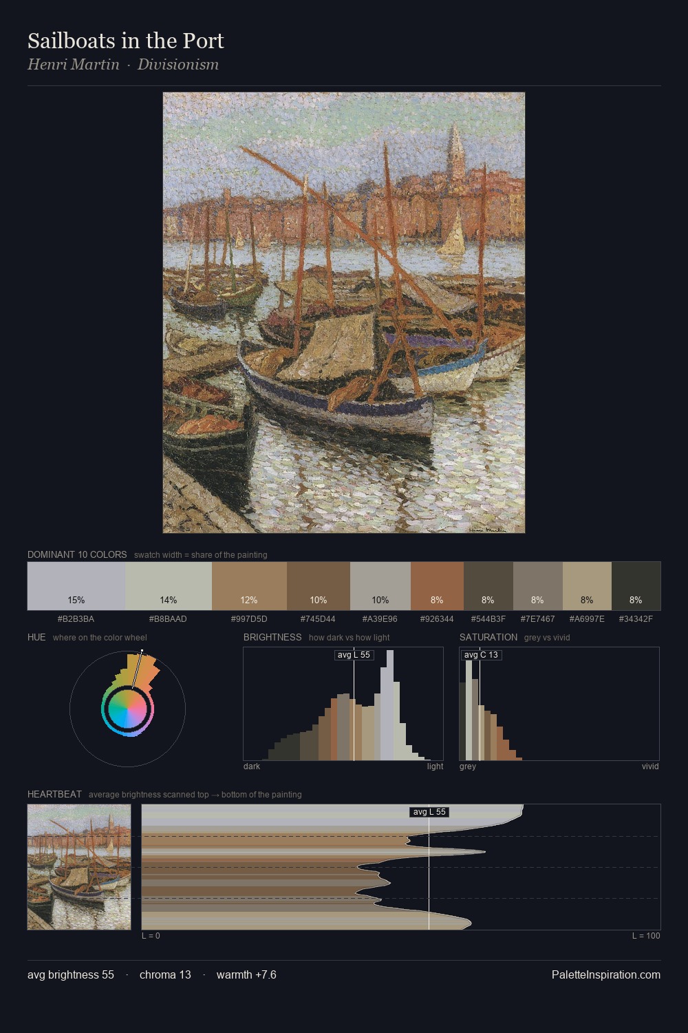
Task: Click the artist name 'Henri Martin'
Action: pyautogui.click(x=74, y=64)
